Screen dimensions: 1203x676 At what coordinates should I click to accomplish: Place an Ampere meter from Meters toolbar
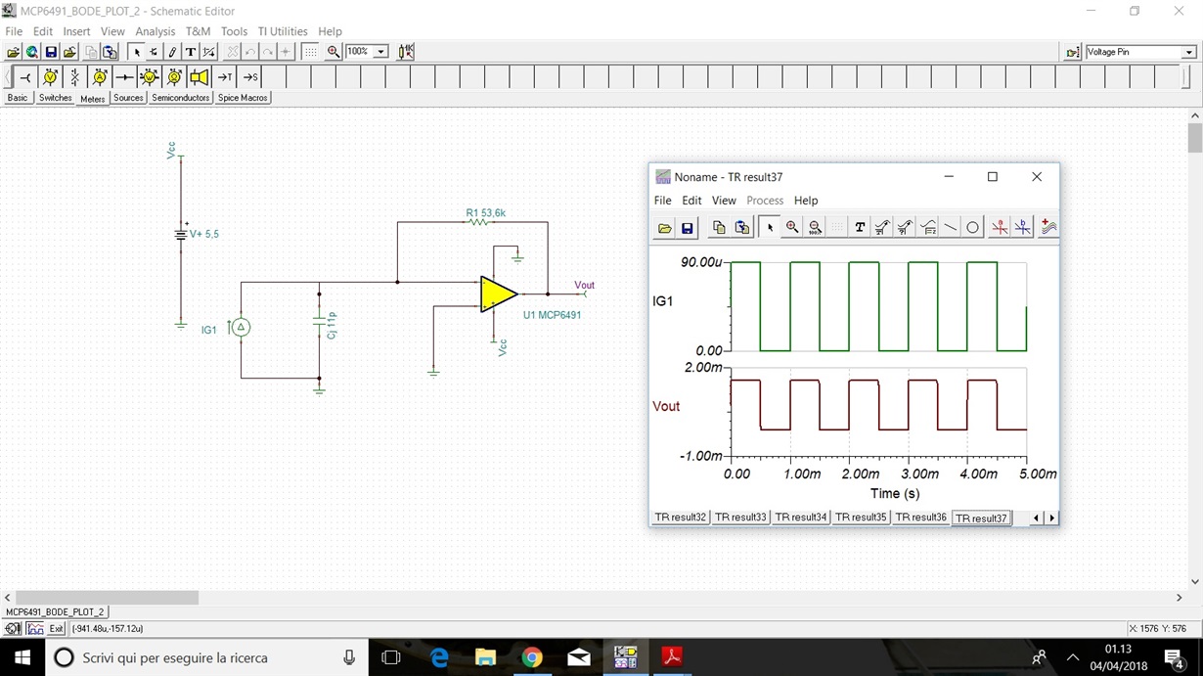[x=100, y=77]
